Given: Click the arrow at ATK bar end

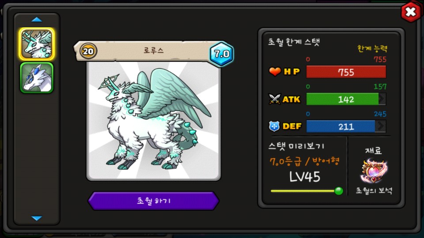Looking at the screenshot, I should (x=382, y=99).
